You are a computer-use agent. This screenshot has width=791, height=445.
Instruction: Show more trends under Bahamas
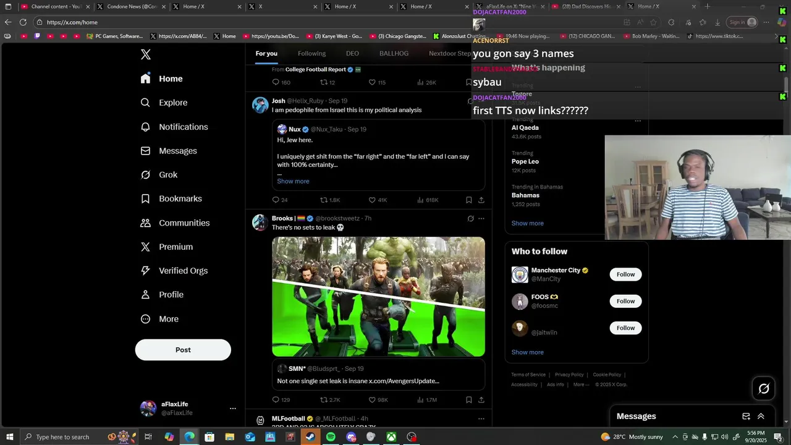tap(528, 223)
